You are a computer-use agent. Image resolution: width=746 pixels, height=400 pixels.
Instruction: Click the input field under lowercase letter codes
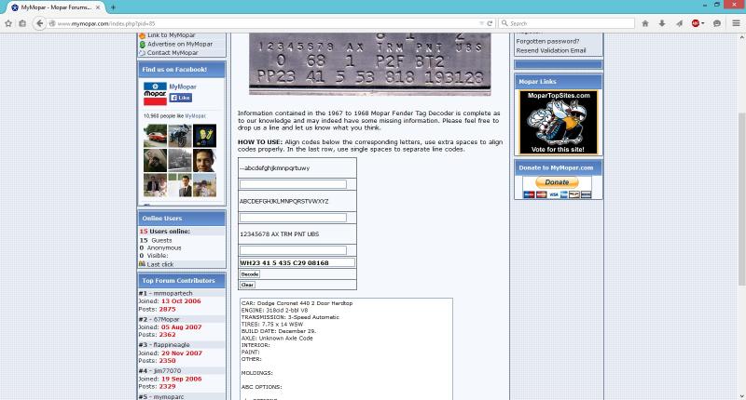pos(293,184)
